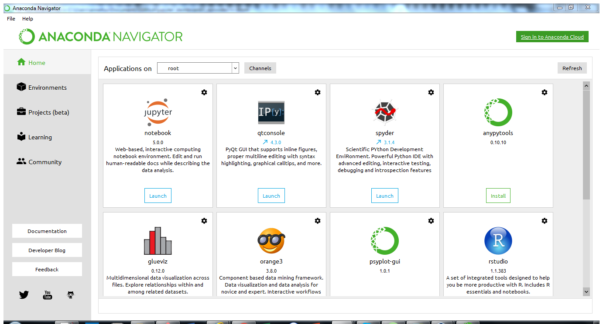Viewport: 603px width, 324px height.
Task: Click the gear icon on spyder tile
Action: 431,92
